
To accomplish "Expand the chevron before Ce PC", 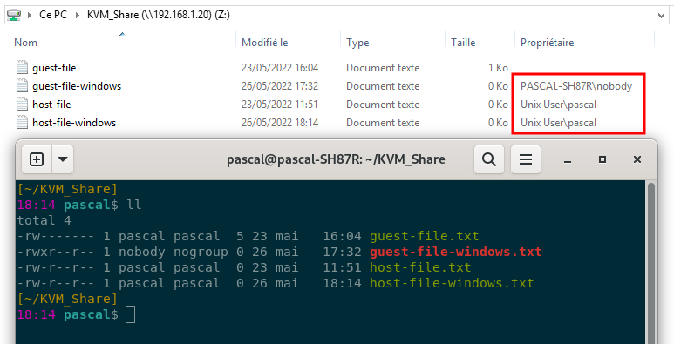I will coord(30,15).
